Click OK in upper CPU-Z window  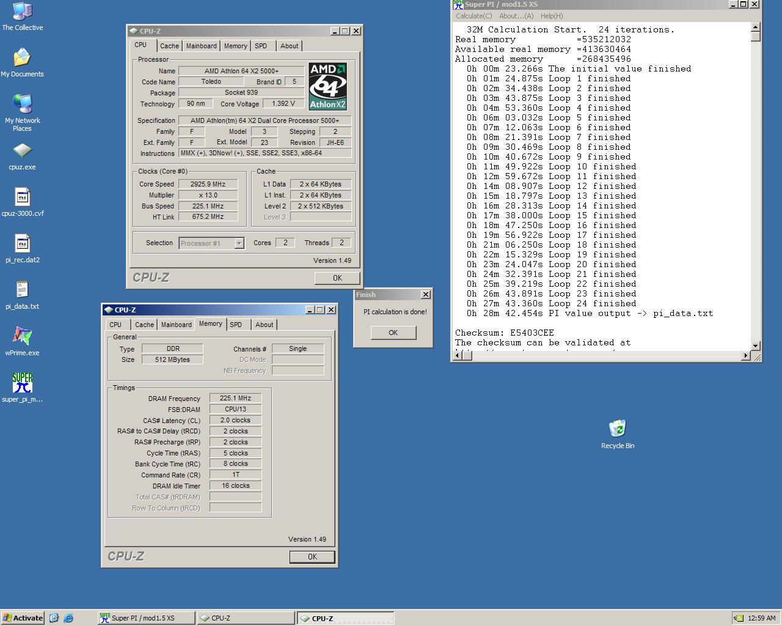tap(337, 278)
